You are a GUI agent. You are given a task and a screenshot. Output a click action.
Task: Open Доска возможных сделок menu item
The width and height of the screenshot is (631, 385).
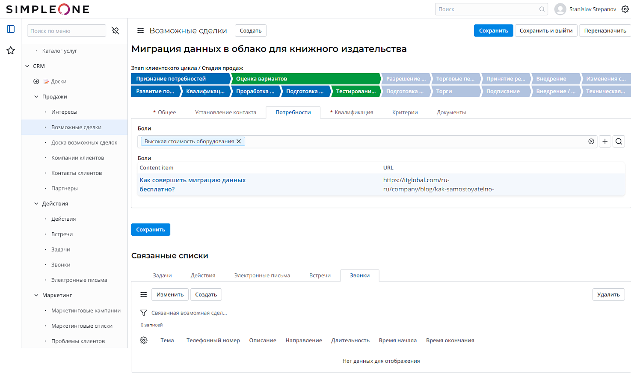coord(84,142)
